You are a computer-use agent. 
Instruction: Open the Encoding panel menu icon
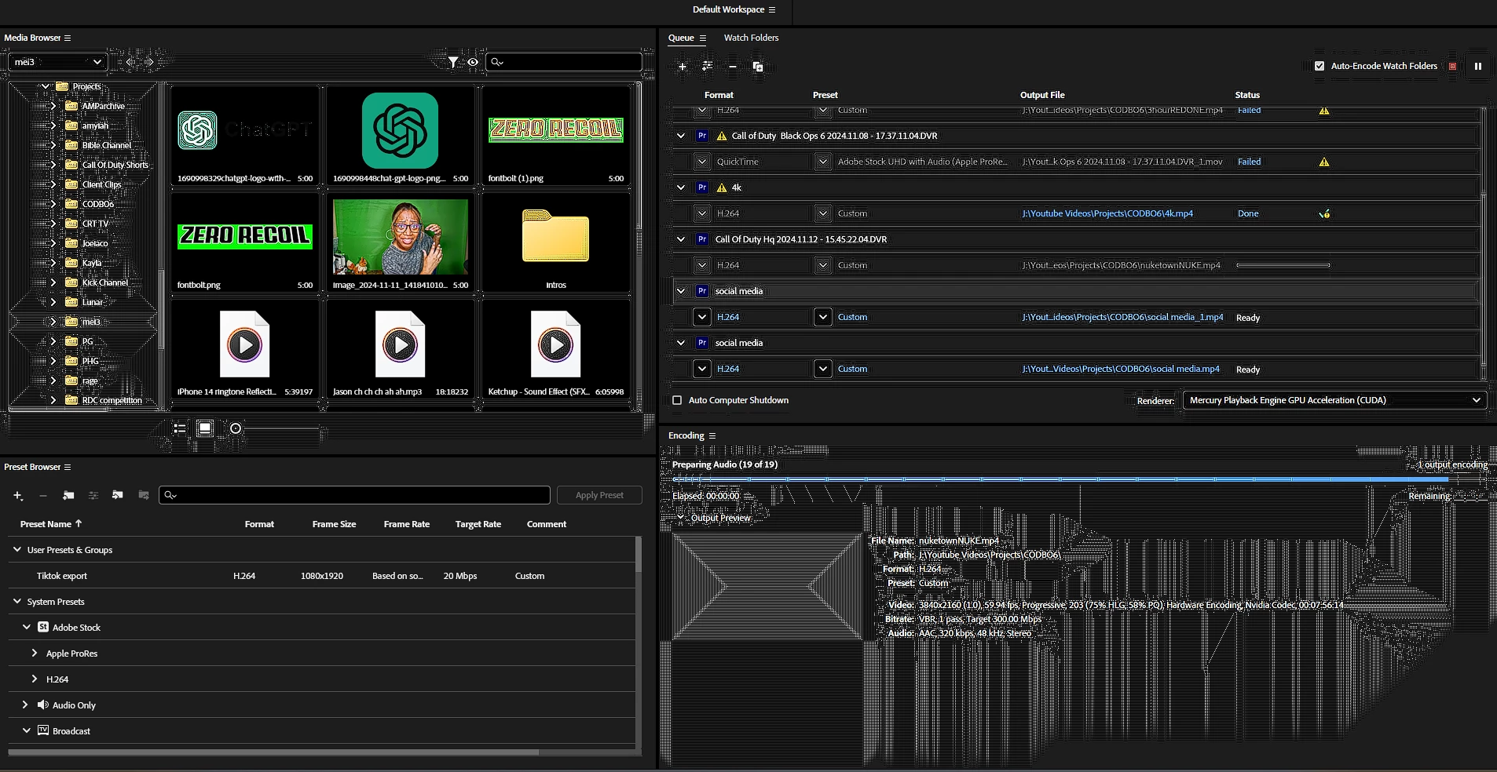[712, 435]
